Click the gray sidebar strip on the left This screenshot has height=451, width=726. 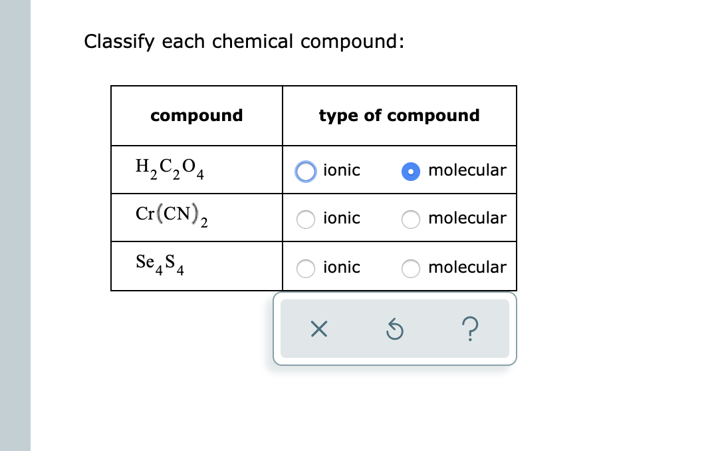coord(13,225)
